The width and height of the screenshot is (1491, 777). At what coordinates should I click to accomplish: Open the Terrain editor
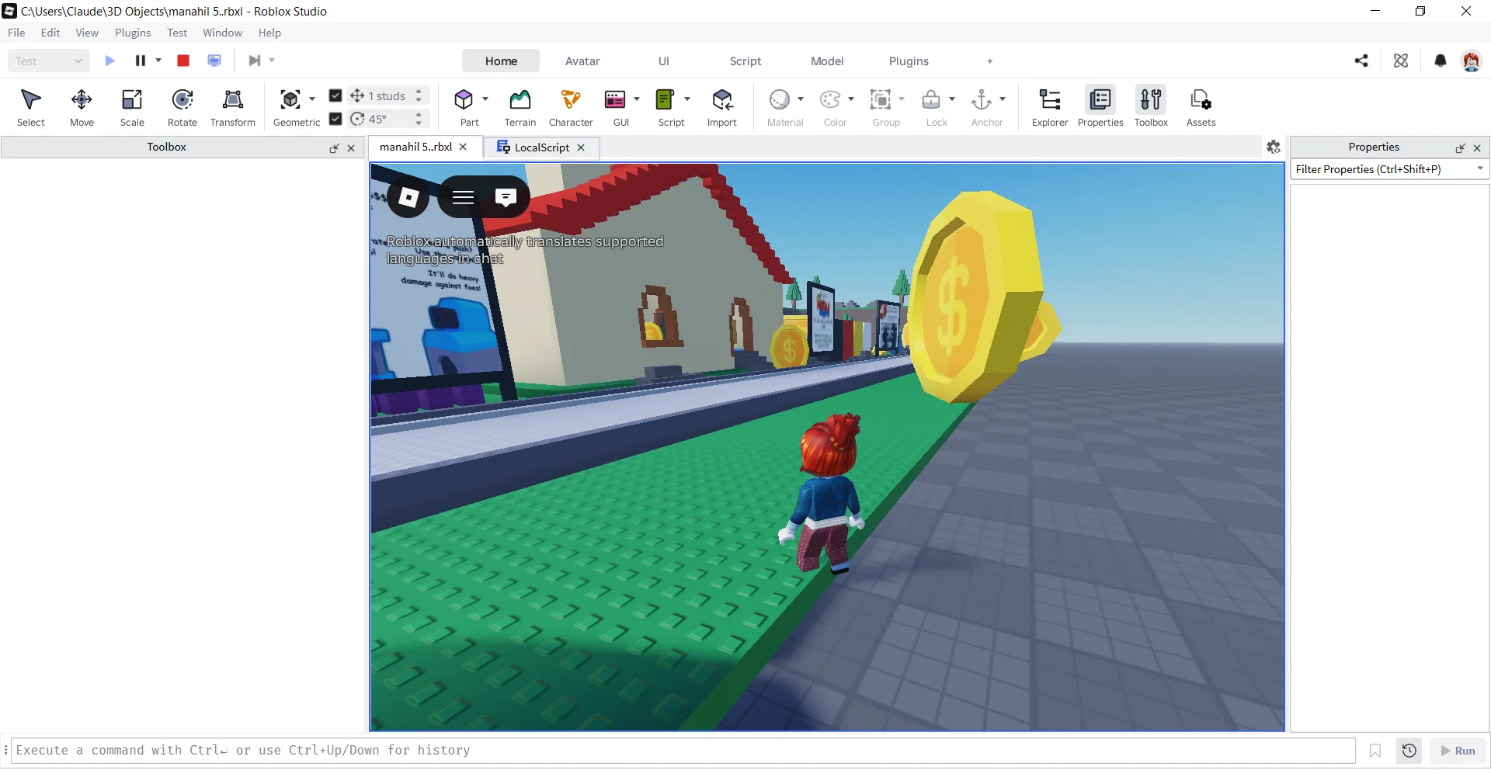[x=520, y=107]
